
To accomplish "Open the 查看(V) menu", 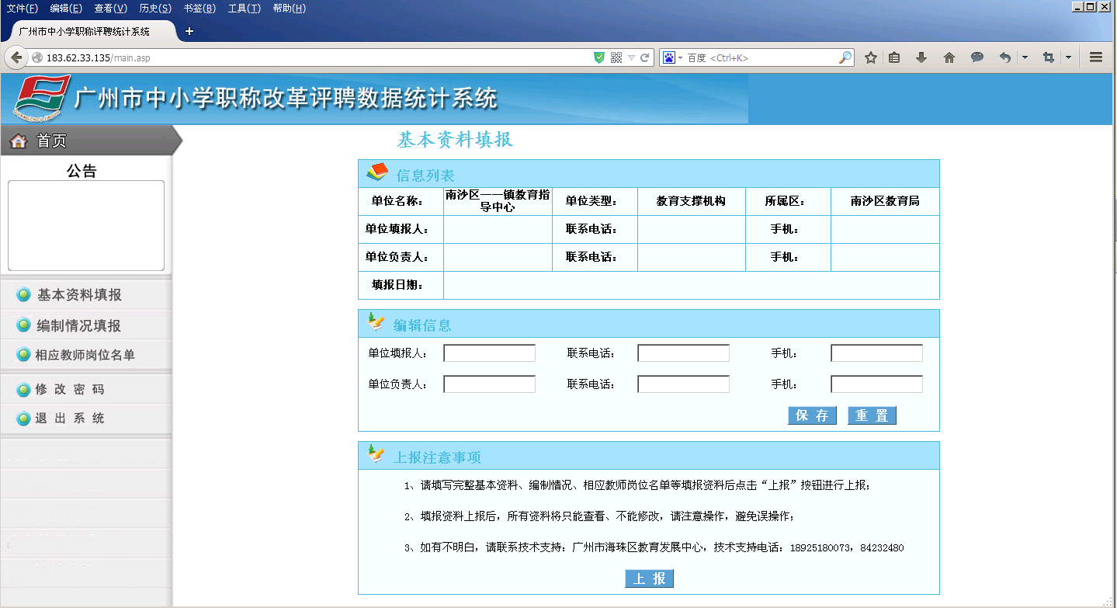I will [110, 9].
